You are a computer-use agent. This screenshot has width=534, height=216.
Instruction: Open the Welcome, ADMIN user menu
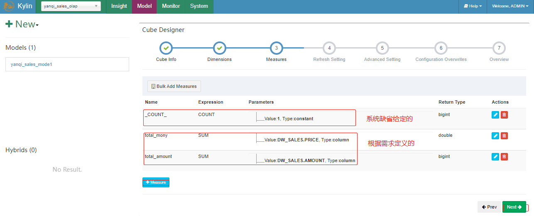[x=510, y=6]
